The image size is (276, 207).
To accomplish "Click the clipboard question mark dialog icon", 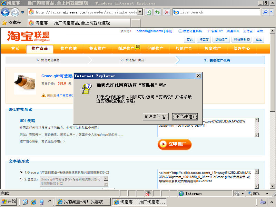I will click(87, 89).
